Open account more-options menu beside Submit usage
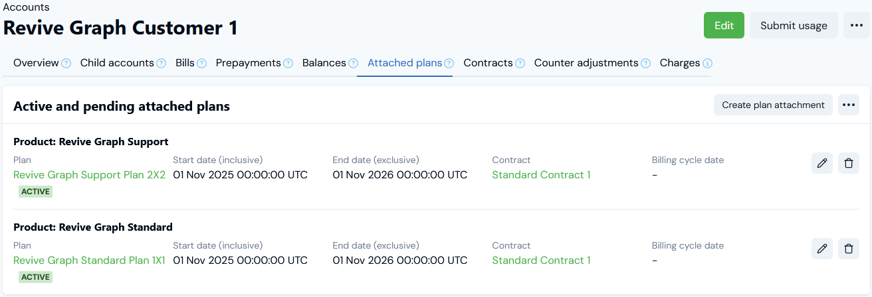Screen dimensions: 872x297 tap(857, 26)
